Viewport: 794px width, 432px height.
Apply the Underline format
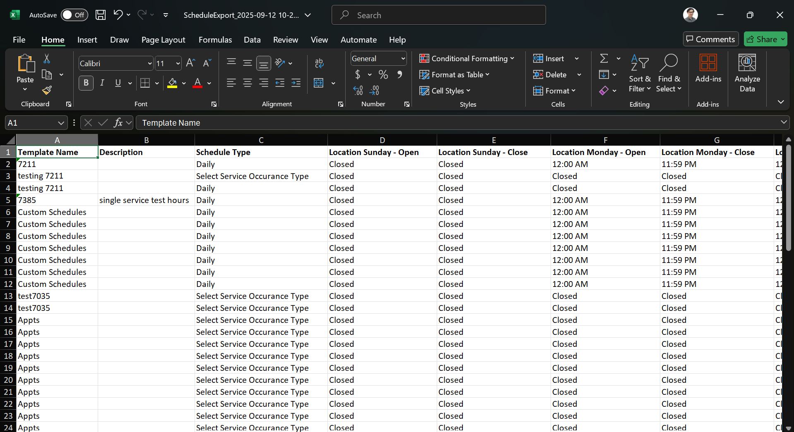point(118,83)
